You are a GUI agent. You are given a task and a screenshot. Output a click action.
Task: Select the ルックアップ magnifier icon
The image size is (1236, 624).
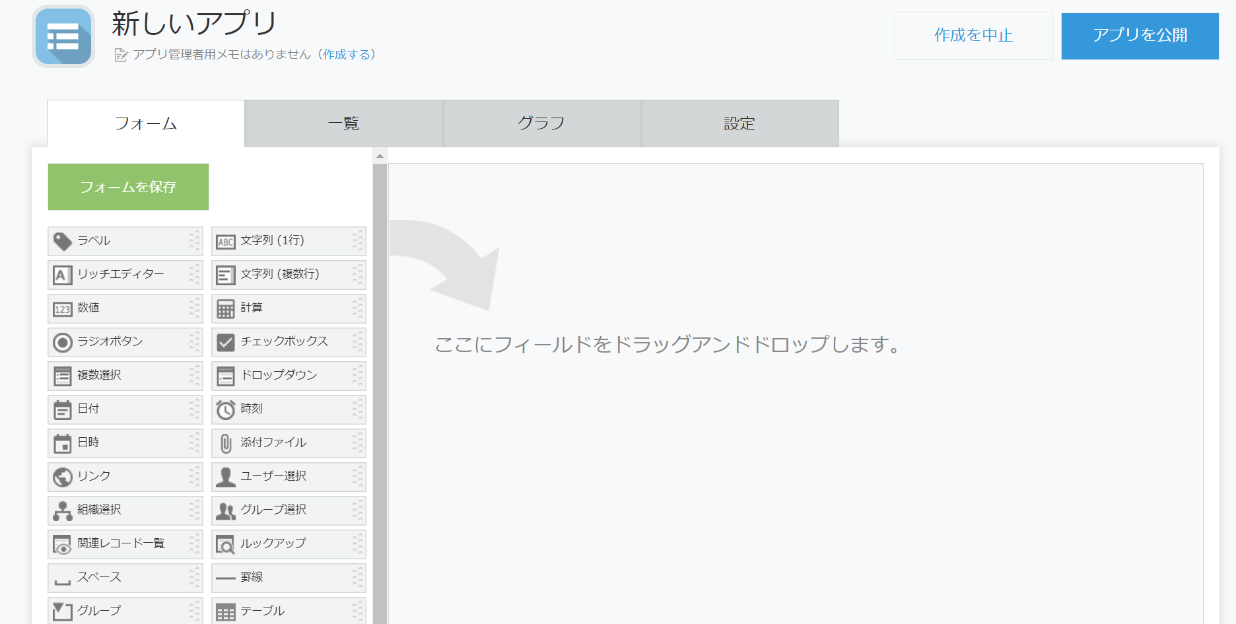coord(226,545)
